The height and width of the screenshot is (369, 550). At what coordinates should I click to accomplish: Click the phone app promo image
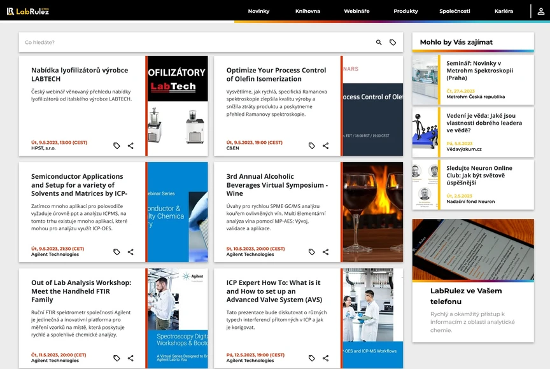pyautogui.click(x=473, y=249)
